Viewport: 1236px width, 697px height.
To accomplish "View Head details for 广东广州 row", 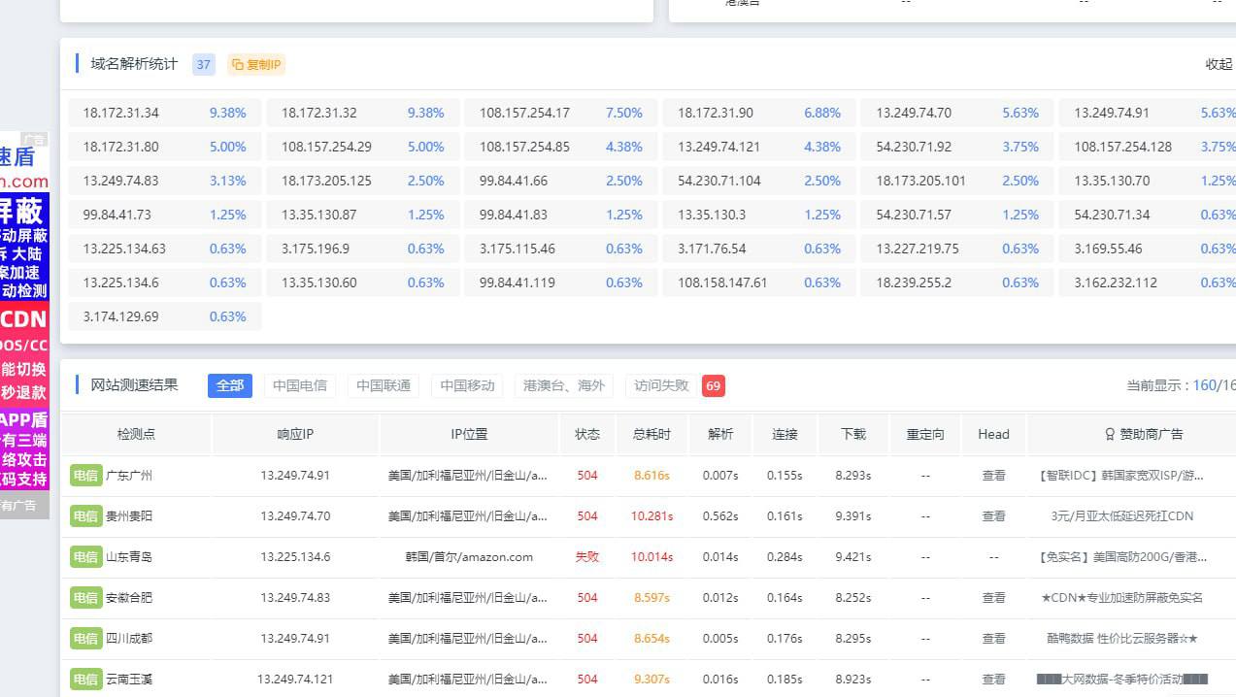I will (x=993, y=476).
